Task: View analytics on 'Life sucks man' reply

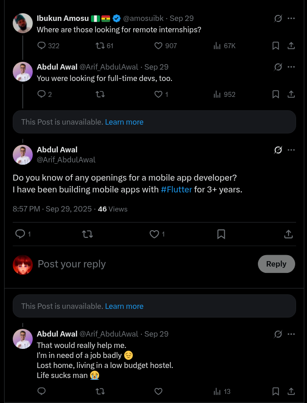Action: 217,391
